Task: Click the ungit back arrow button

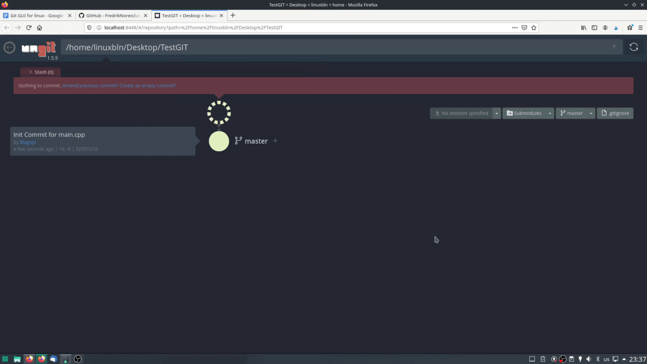Action: 9,48
